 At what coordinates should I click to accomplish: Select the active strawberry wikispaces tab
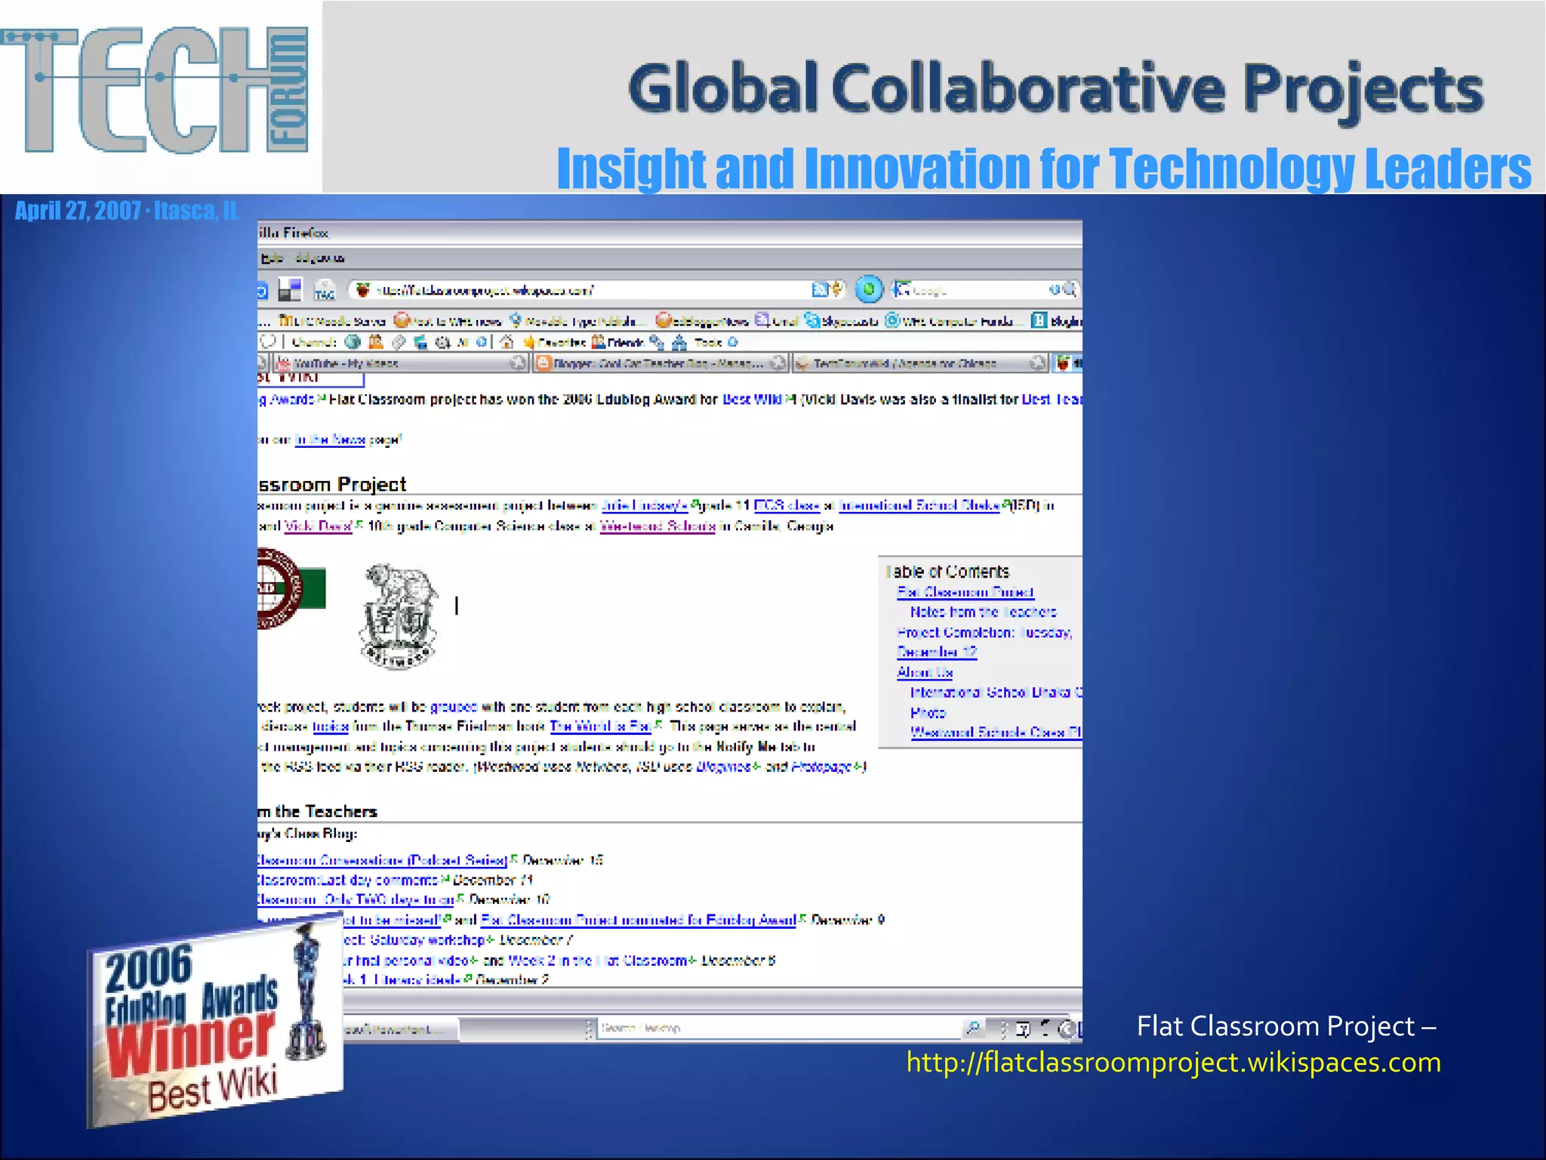(x=1068, y=363)
